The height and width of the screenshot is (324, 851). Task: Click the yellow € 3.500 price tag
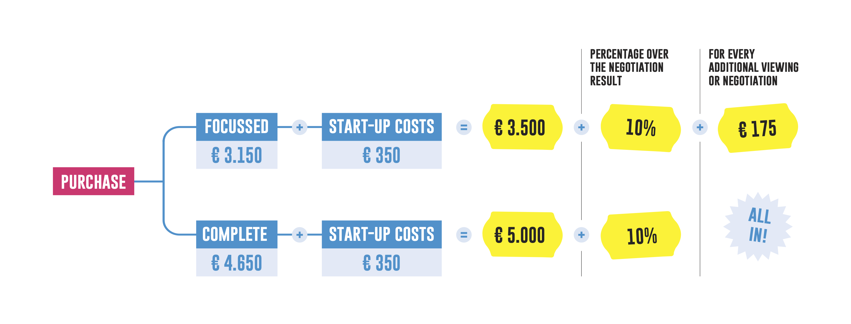pyautogui.click(x=522, y=127)
